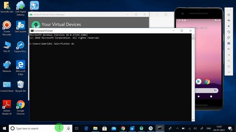Select Network desktop icon
236x132 pixels.
click(x=7, y=66)
